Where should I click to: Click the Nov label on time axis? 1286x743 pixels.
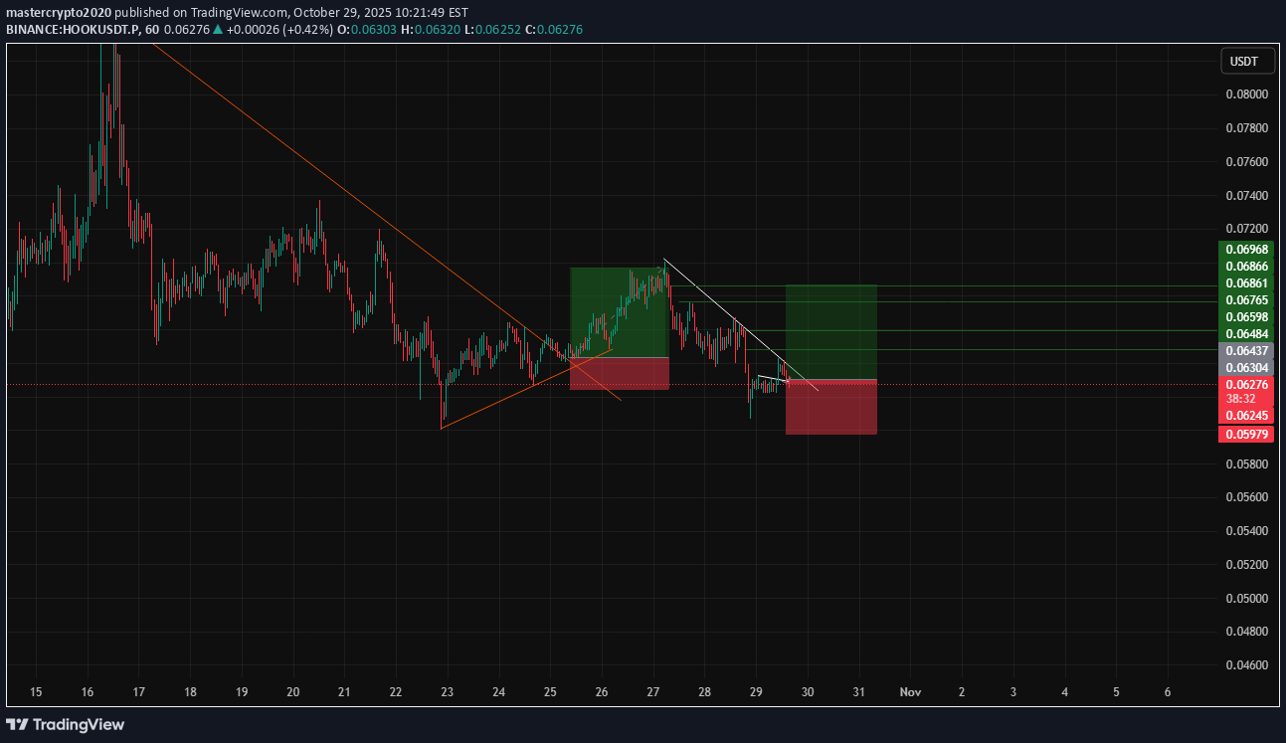point(909,691)
